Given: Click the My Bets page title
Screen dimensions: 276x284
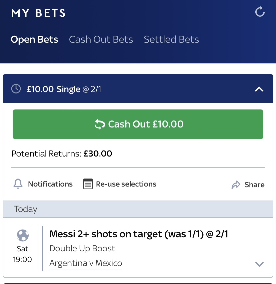Looking at the screenshot, I should pyautogui.click(x=38, y=13).
